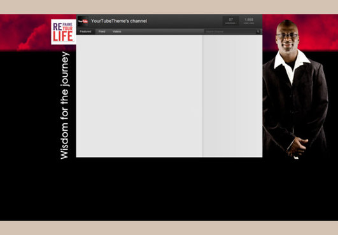The width and height of the screenshot is (338, 235).
Task: Switch to the Feed tab
Action: tap(102, 32)
